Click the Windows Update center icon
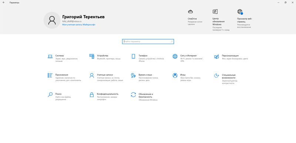Screen dimensions: 296x143 (x=215, y=11)
